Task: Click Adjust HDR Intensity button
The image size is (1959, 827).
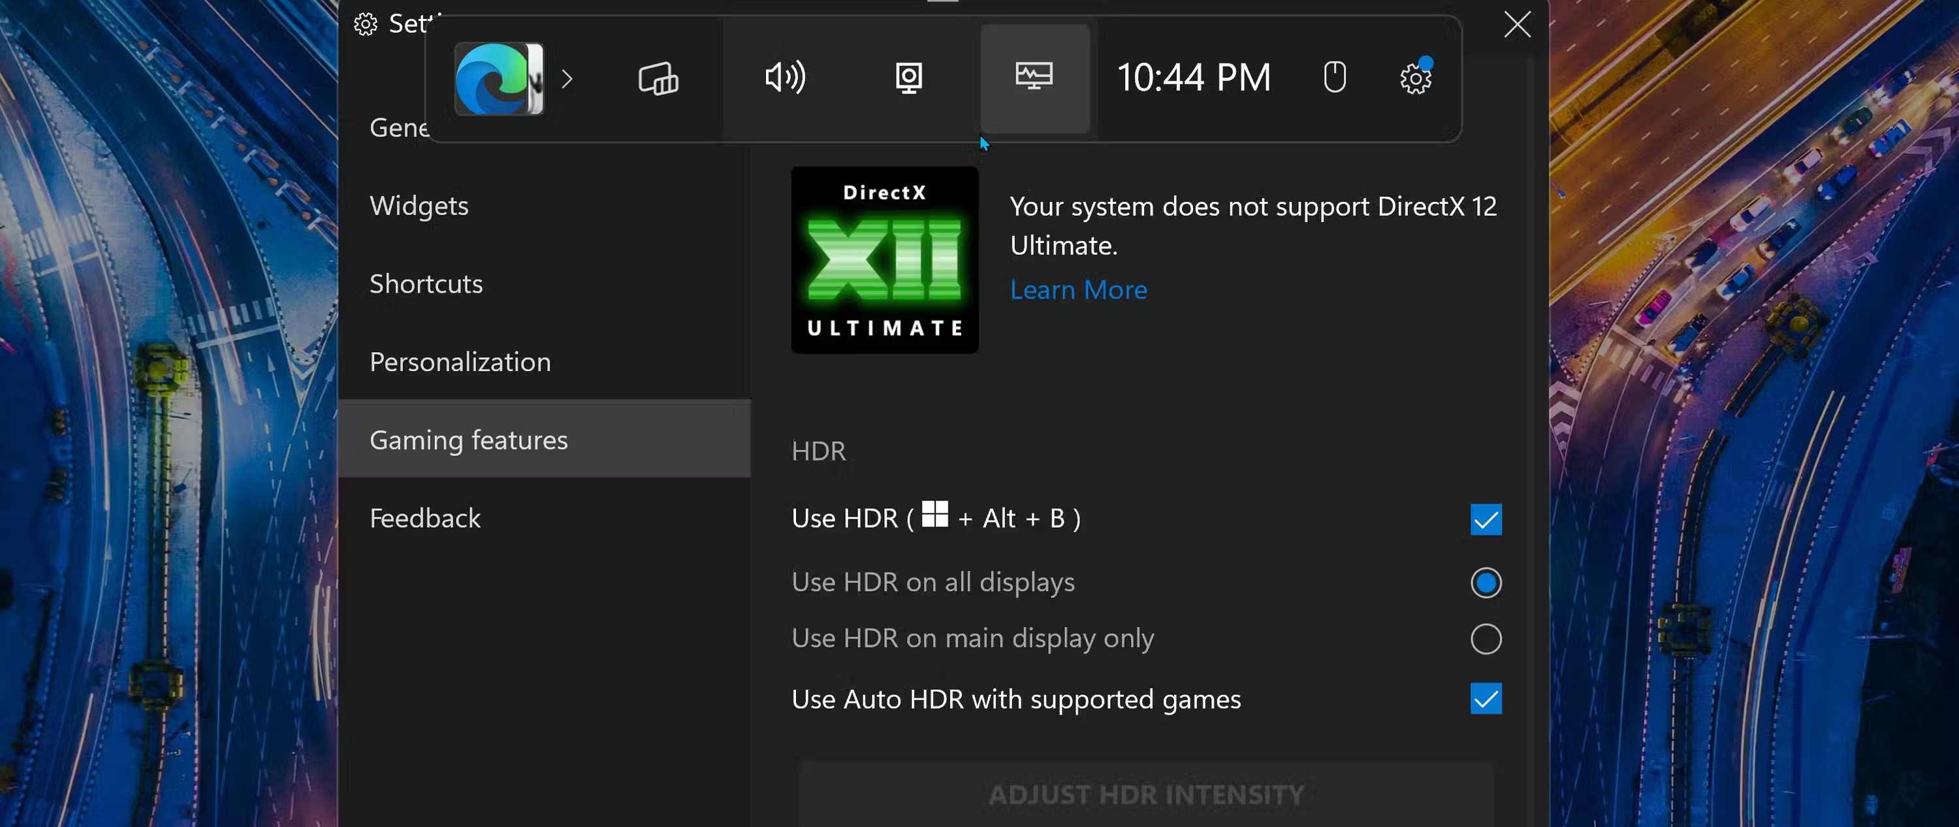Action: tap(1145, 796)
